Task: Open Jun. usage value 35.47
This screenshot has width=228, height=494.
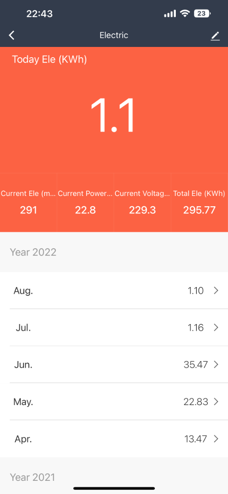Action: (x=196, y=365)
